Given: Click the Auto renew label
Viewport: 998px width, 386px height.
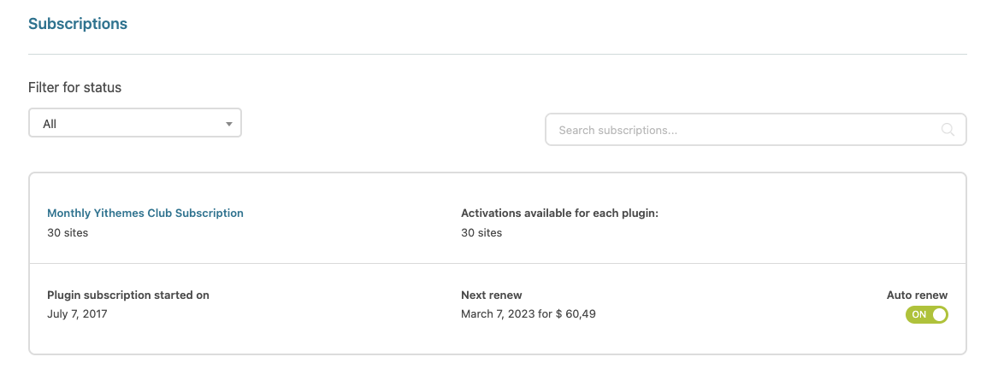Looking at the screenshot, I should pyautogui.click(x=917, y=295).
